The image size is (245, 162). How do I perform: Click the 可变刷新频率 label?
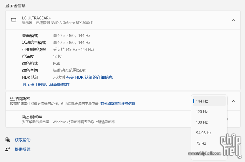(x=34, y=49)
